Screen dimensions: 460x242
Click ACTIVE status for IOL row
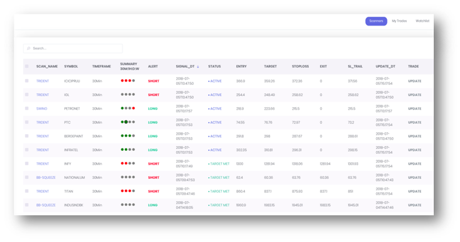click(x=215, y=95)
